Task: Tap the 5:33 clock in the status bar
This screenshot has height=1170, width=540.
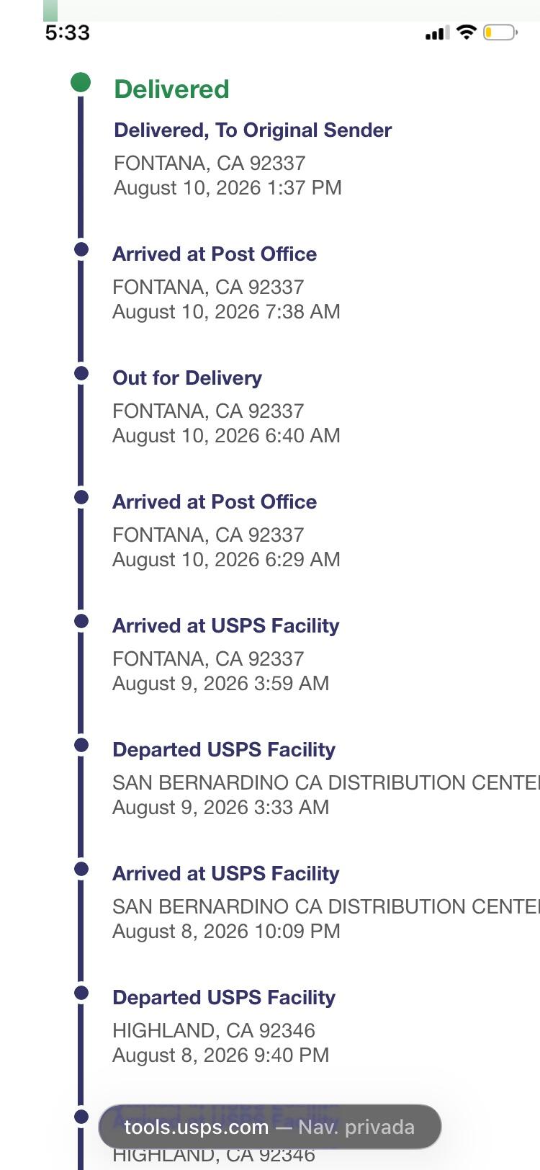Action: (67, 32)
